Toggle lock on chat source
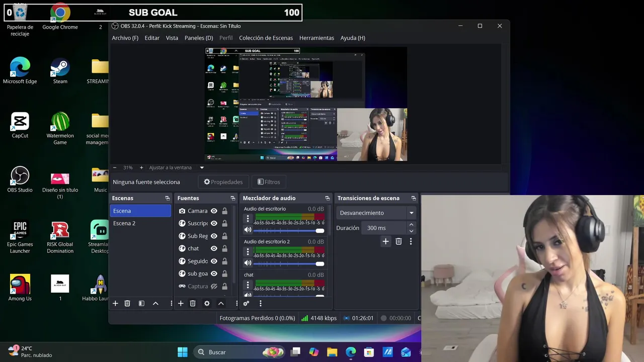The height and width of the screenshot is (362, 644). [x=224, y=248]
